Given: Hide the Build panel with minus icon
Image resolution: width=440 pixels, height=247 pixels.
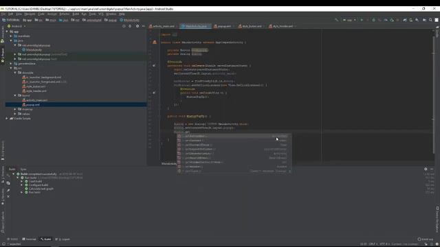Looking at the screenshot, I should click(432, 169).
